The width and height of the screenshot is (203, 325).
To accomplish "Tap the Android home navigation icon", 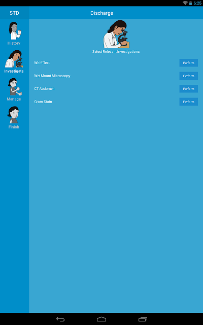I will tap(101, 319).
